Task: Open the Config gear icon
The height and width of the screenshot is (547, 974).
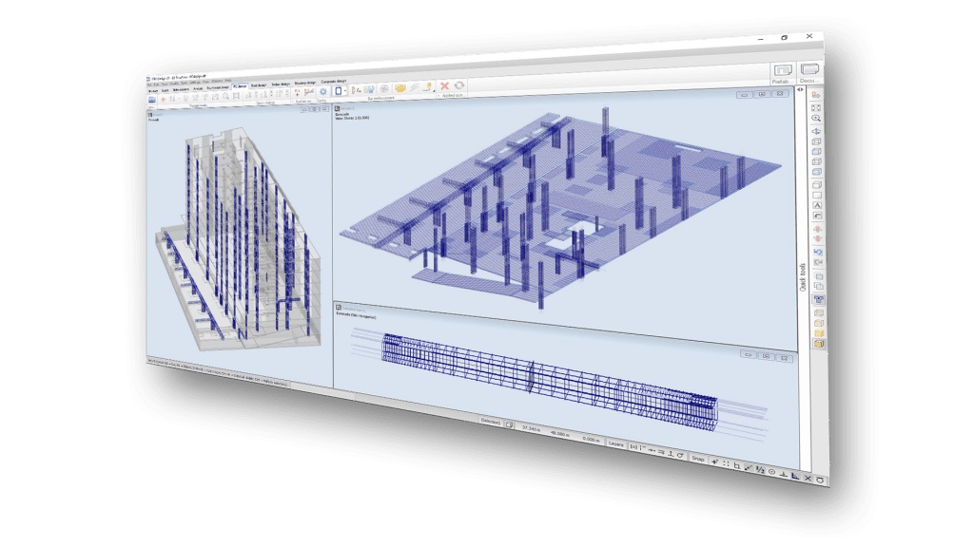Action: click(x=323, y=91)
